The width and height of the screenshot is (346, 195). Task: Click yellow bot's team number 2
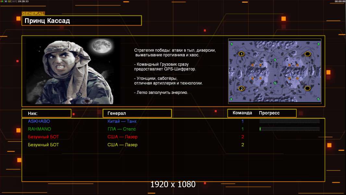242,145
